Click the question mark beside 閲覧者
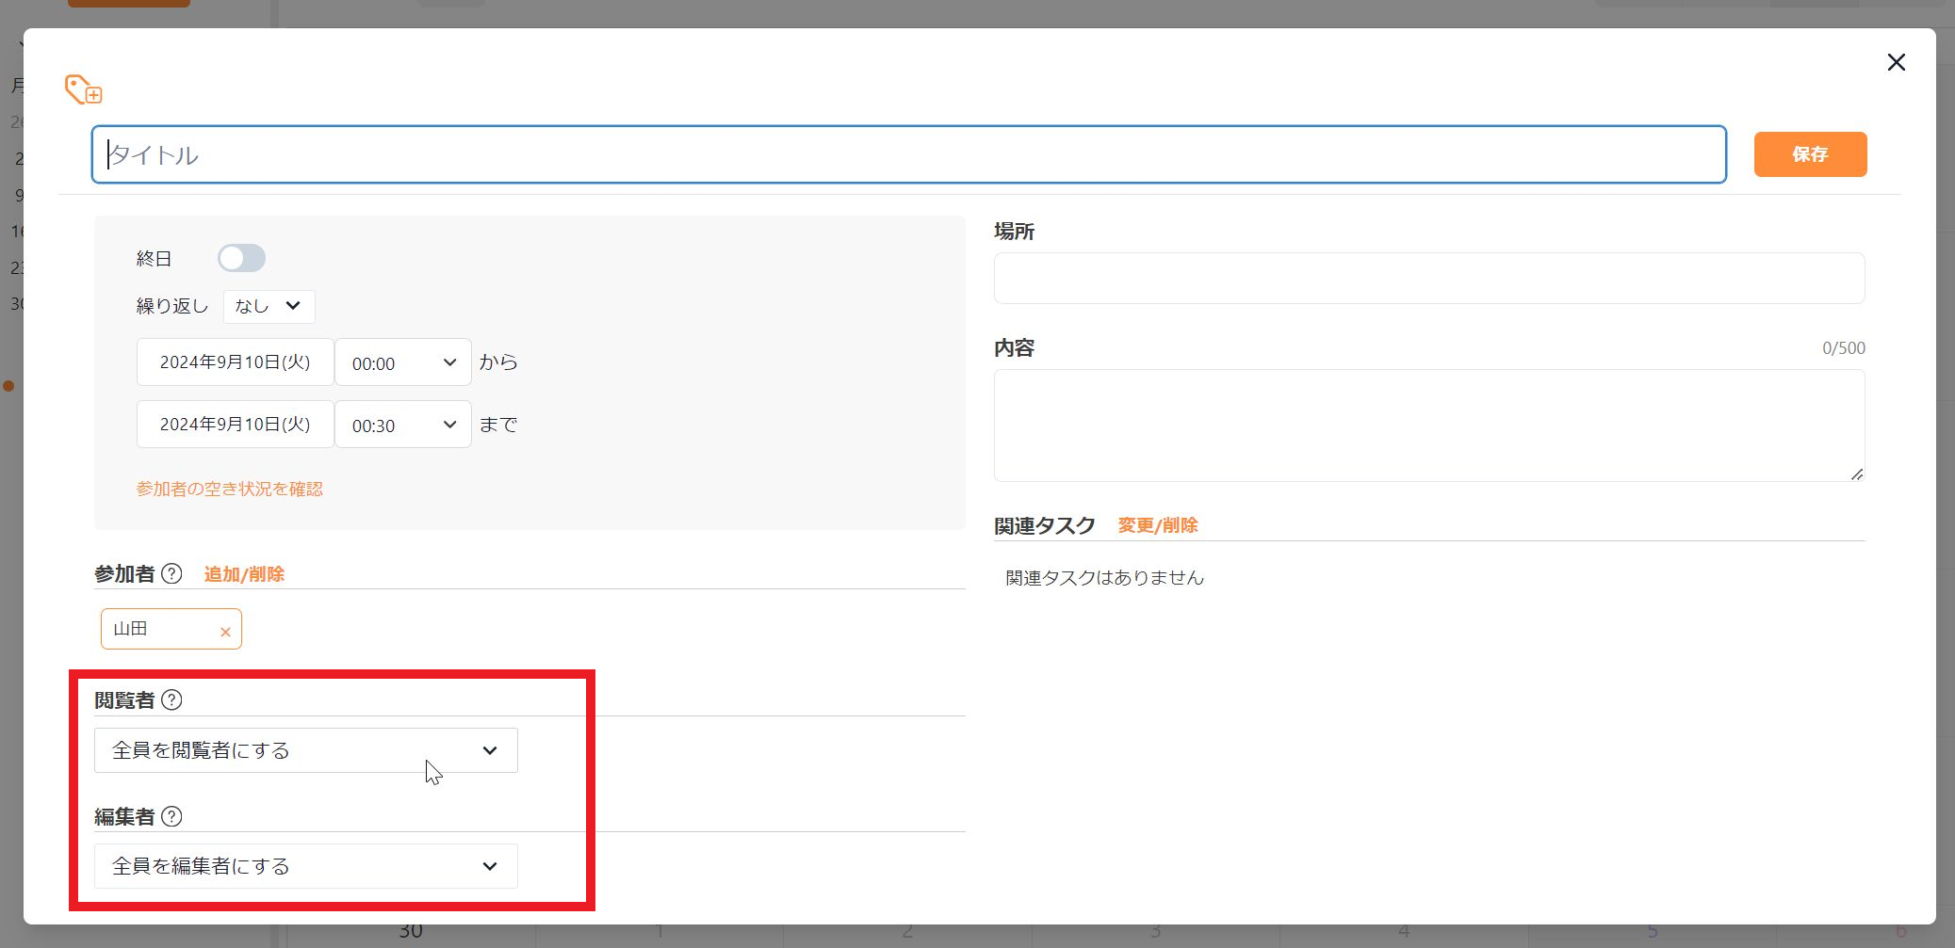 click(x=171, y=699)
